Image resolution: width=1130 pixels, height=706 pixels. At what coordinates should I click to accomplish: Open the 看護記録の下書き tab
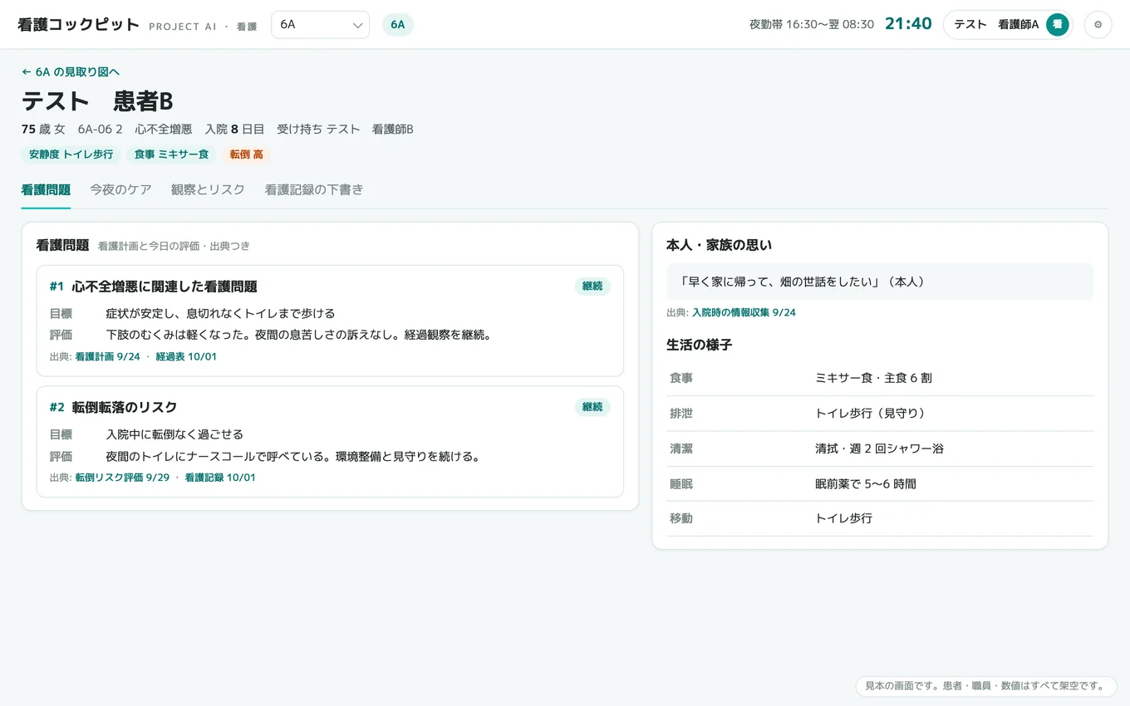click(314, 190)
